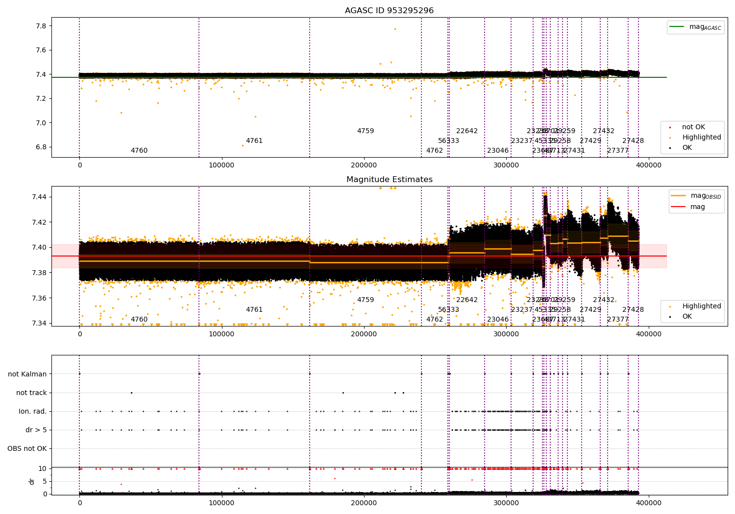Screen dimensions: 735x514
Task: Click obsid label 4761 in the Magnitude Estimates plot
Action: 254,310
